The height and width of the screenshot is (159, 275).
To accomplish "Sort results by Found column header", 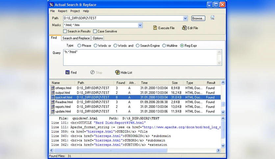I will coord(120,83).
